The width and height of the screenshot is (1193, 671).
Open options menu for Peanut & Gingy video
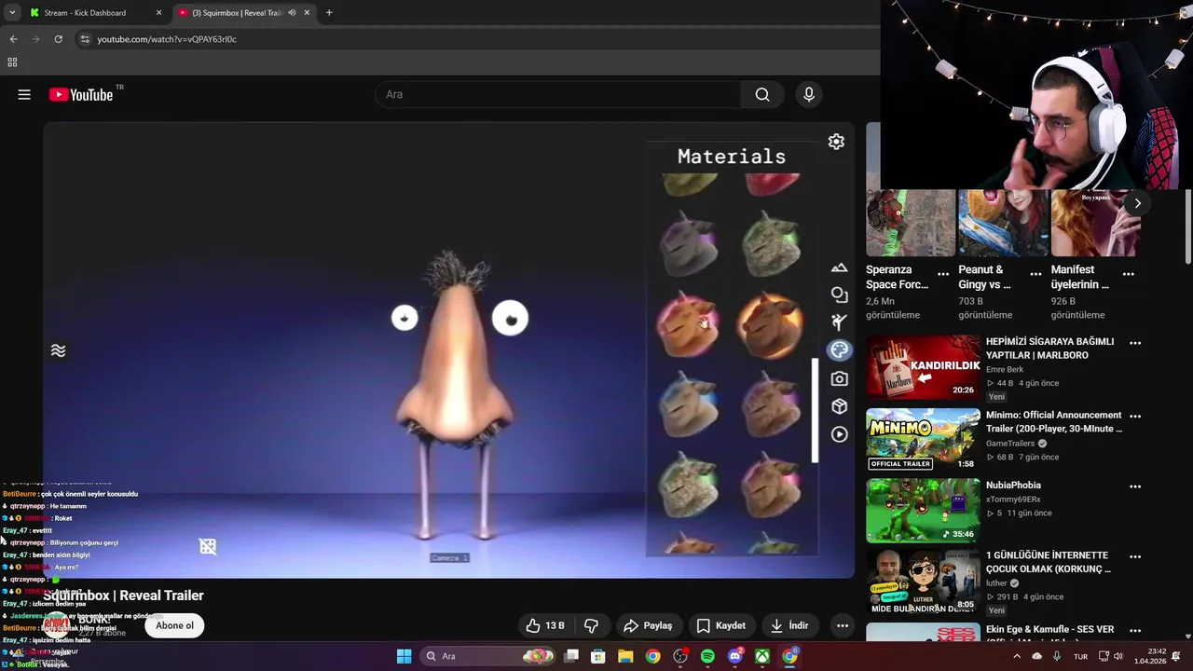1035,274
